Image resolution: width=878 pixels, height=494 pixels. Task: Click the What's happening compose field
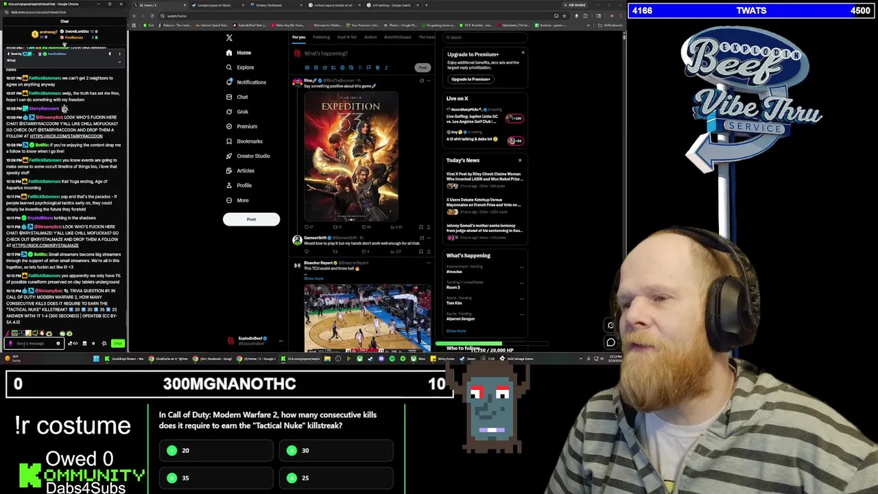tap(326, 54)
